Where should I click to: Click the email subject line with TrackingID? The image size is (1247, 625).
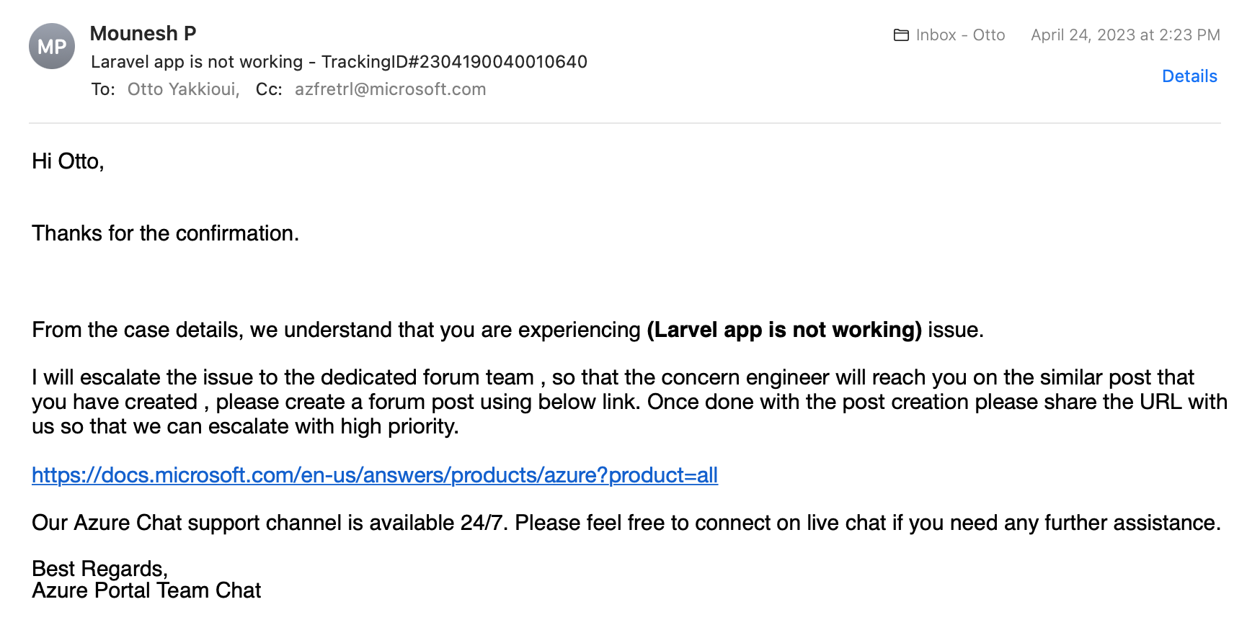pyautogui.click(x=339, y=62)
